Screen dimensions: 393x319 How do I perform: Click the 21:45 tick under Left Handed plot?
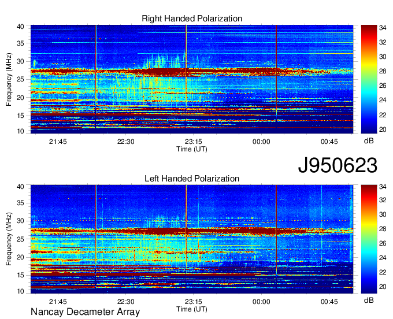click(x=58, y=302)
